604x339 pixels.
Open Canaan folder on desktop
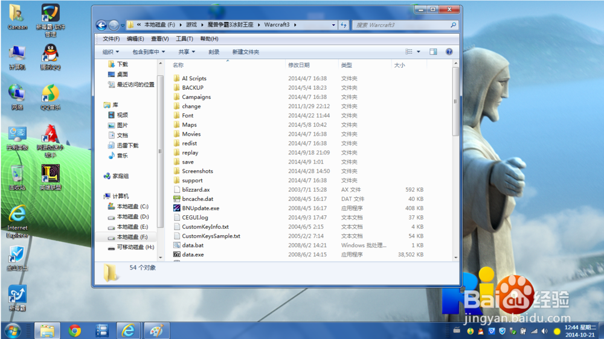(18, 17)
